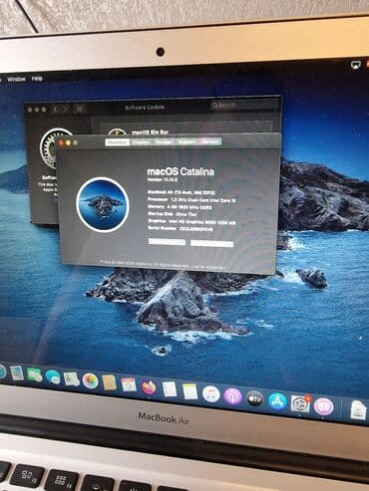Switch to Displays tab
The image size is (369, 491).
pyautogui.click(x=141, y=142)
